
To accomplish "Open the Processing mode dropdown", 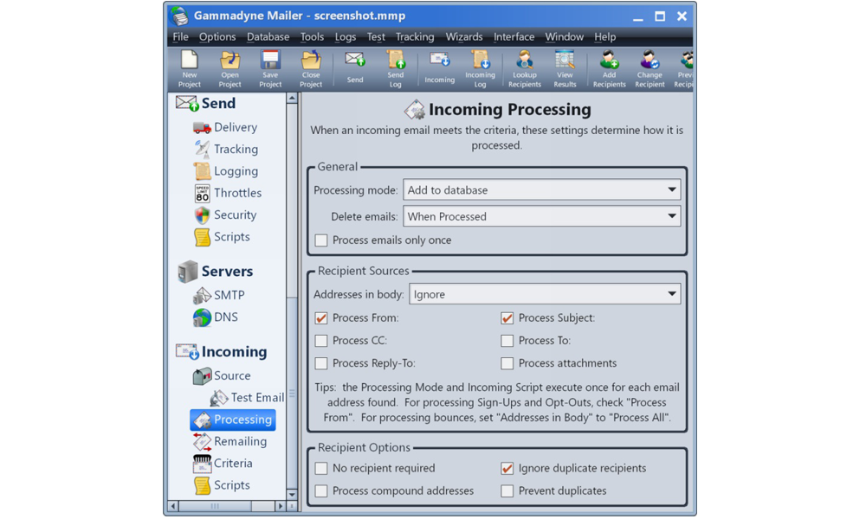I will (541, 190).
